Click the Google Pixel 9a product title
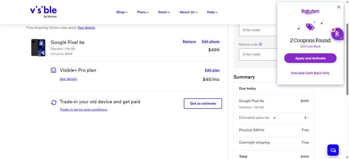349x159 pixels. (x=67, y=42)
